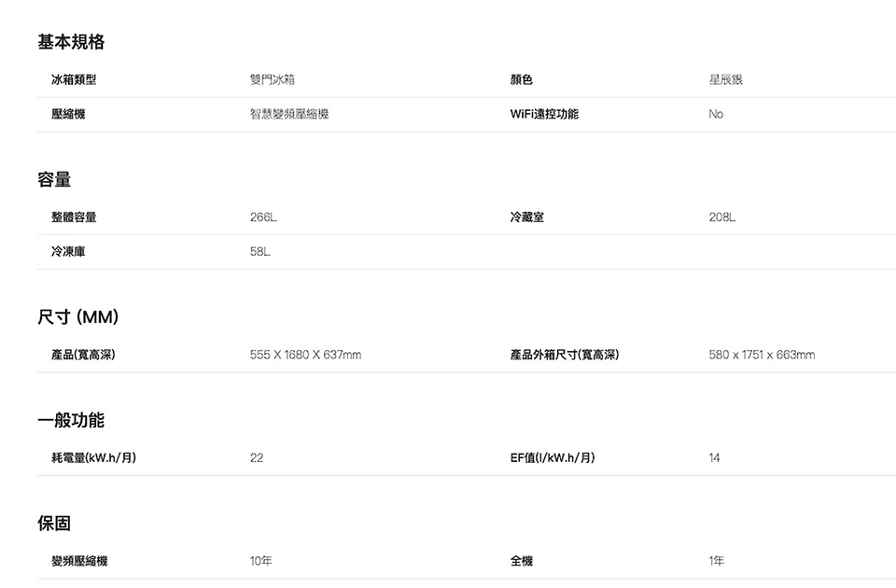Click the 58L freezer capacity value
The height and width of the screenshot is (588, 896).
[x=260, y=252]
